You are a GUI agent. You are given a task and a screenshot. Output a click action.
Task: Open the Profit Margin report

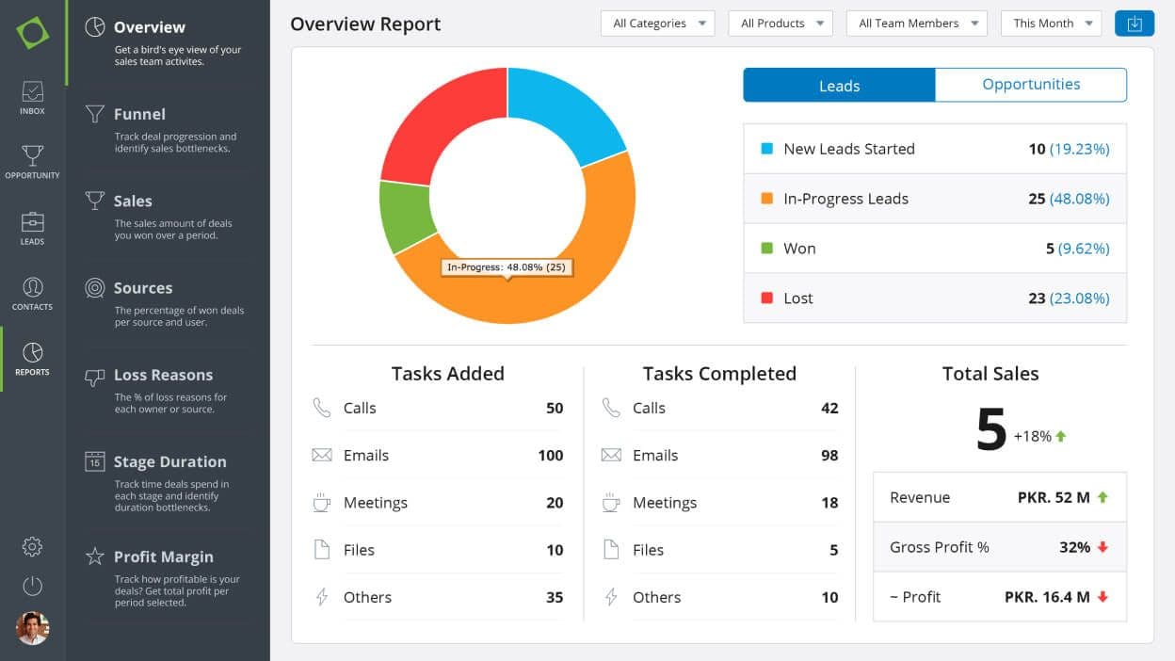coord(168,577)
